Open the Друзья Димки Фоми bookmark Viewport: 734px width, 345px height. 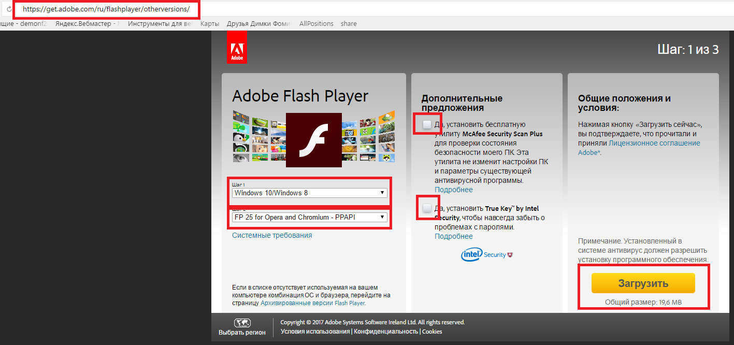tap(259, 24)
